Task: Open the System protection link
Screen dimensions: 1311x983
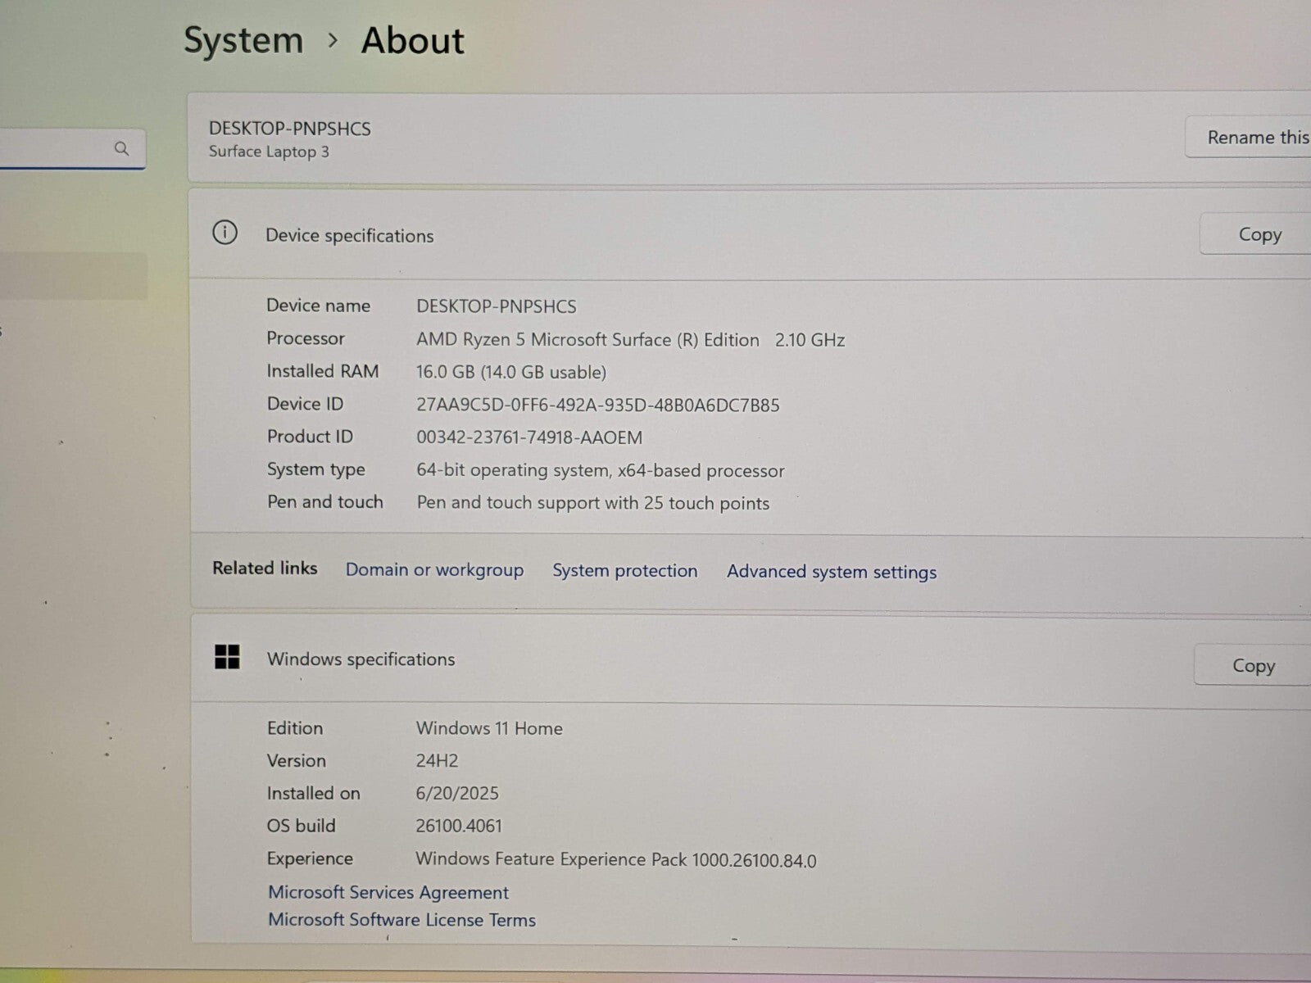Action: 624,571
